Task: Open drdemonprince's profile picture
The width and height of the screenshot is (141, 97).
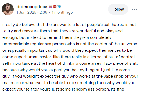Action: 8,9
